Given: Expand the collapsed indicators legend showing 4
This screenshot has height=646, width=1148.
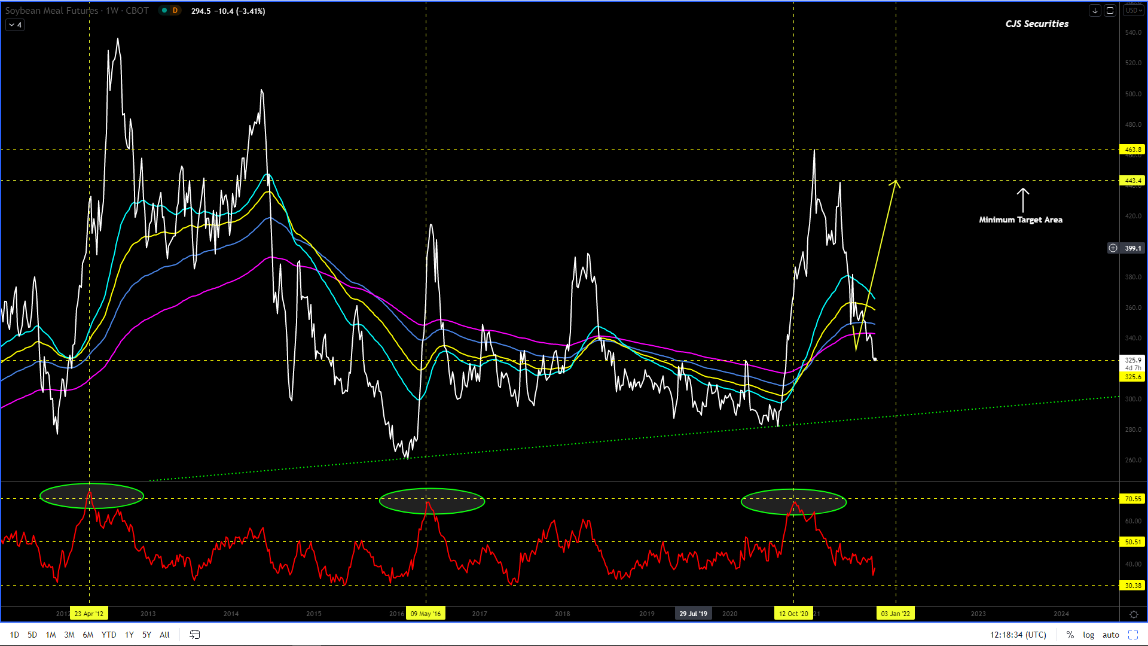Looking at the screenshot, I should [x=15, y=25].
